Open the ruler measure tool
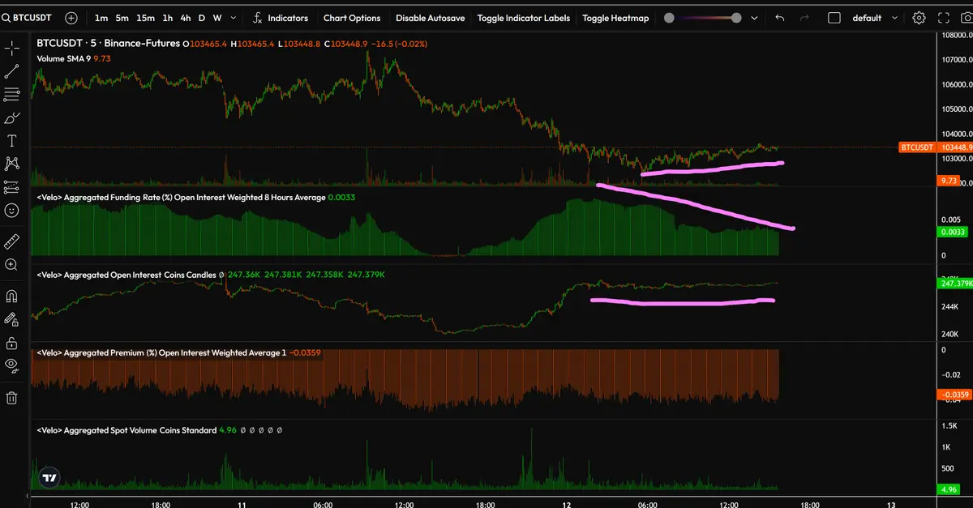973x508 pixels. pos(12,241)
